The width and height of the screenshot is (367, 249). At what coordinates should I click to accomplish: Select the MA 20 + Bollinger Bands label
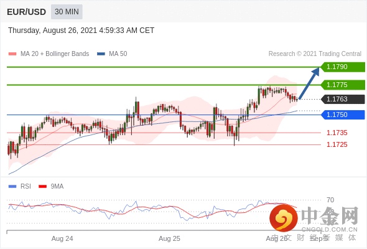(x=55, y=54)
